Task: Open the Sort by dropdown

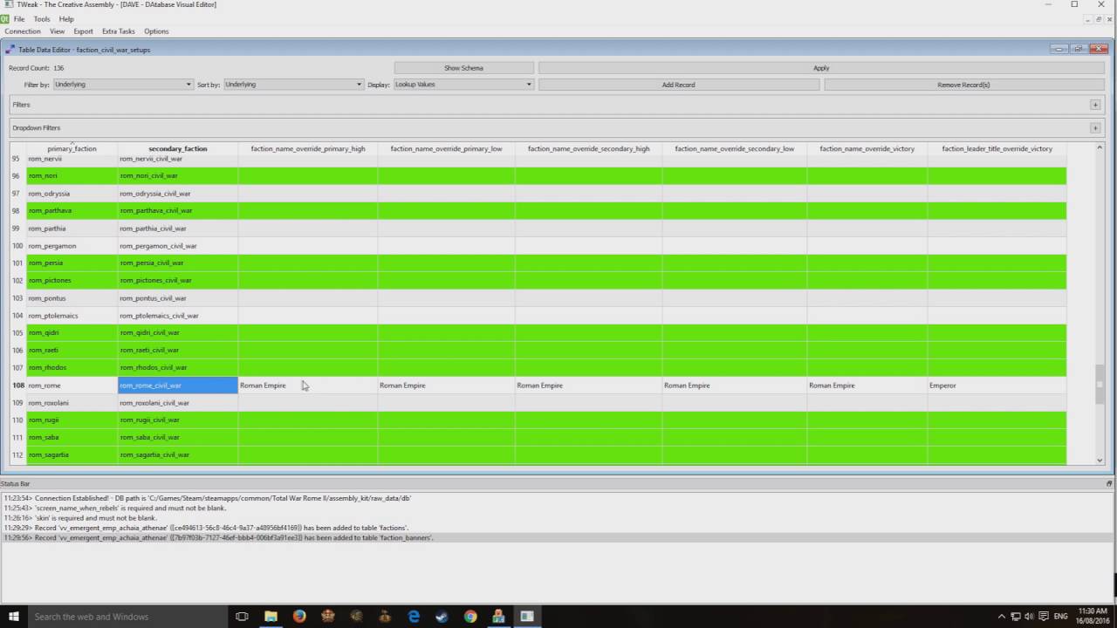Action: click(293, 85)
